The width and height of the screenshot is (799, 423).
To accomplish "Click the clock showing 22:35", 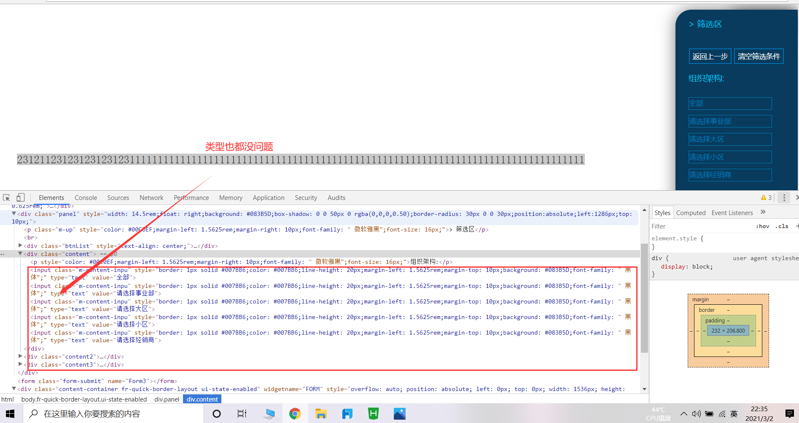I will [x=759, y=409].
